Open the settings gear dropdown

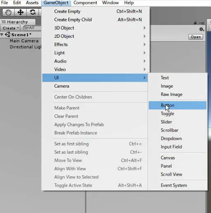pos(202,29)
